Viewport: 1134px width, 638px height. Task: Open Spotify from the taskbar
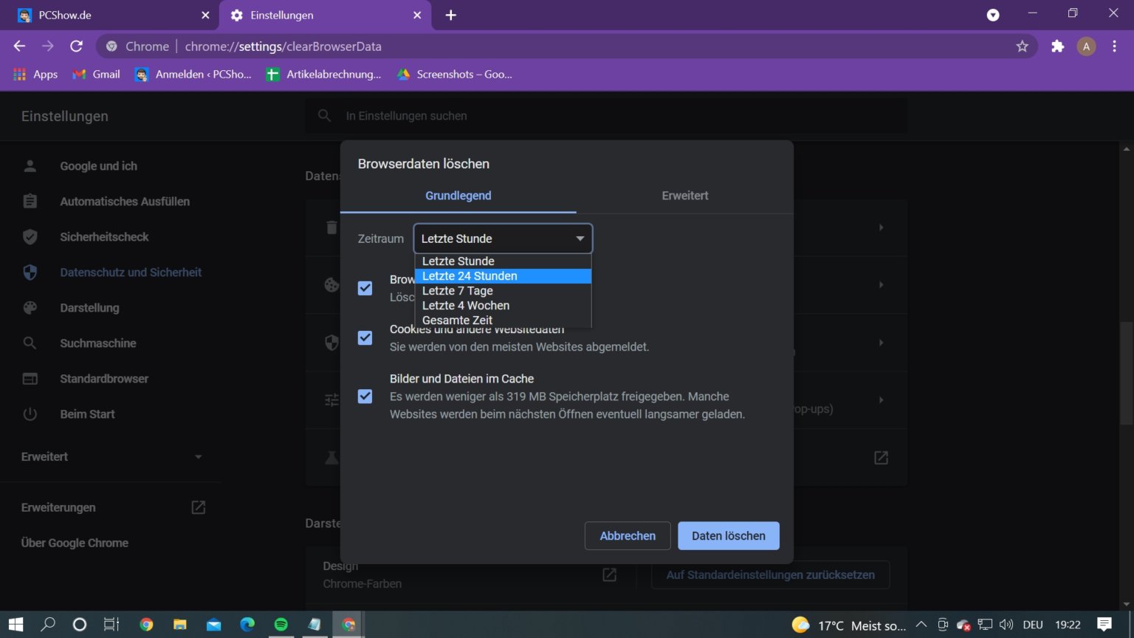pos(281,624)
